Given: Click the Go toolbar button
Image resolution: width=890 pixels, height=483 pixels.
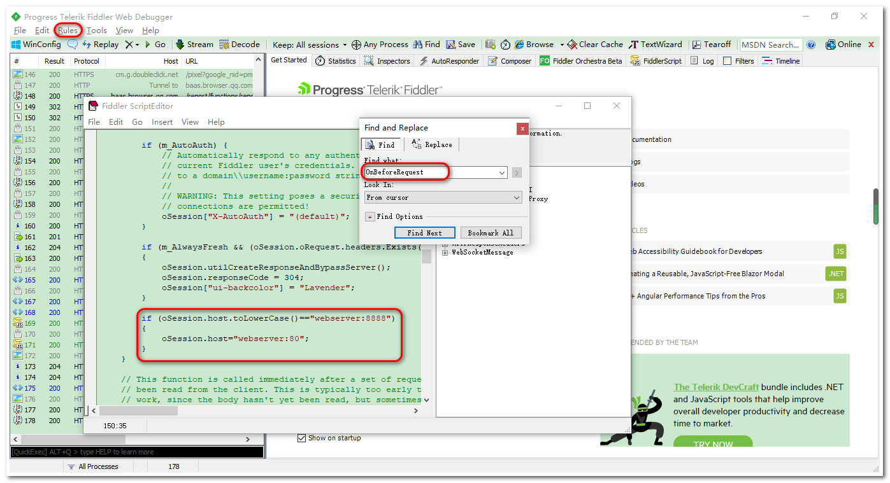Looking at the screenshot, I should coord(155,45).
